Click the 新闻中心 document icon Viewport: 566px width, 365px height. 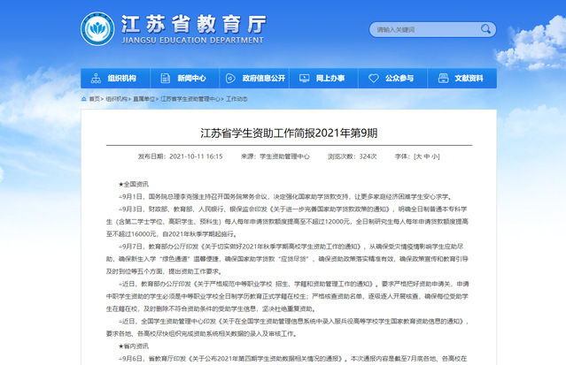click(163, 78)
